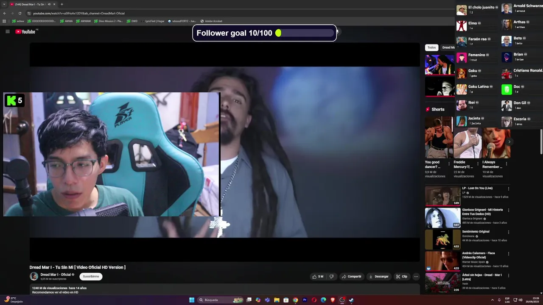Viewport: 543px width, 305px height.
Task: Select the Elmo voice avatar
Action: tap(462, 25)
